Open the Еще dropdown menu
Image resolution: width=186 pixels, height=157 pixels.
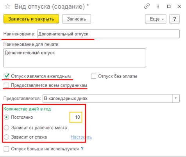pyautogui.click(x=156, y=19)
